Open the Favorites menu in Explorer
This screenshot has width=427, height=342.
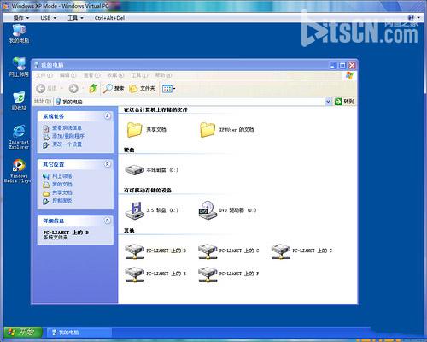coord(115,75)
